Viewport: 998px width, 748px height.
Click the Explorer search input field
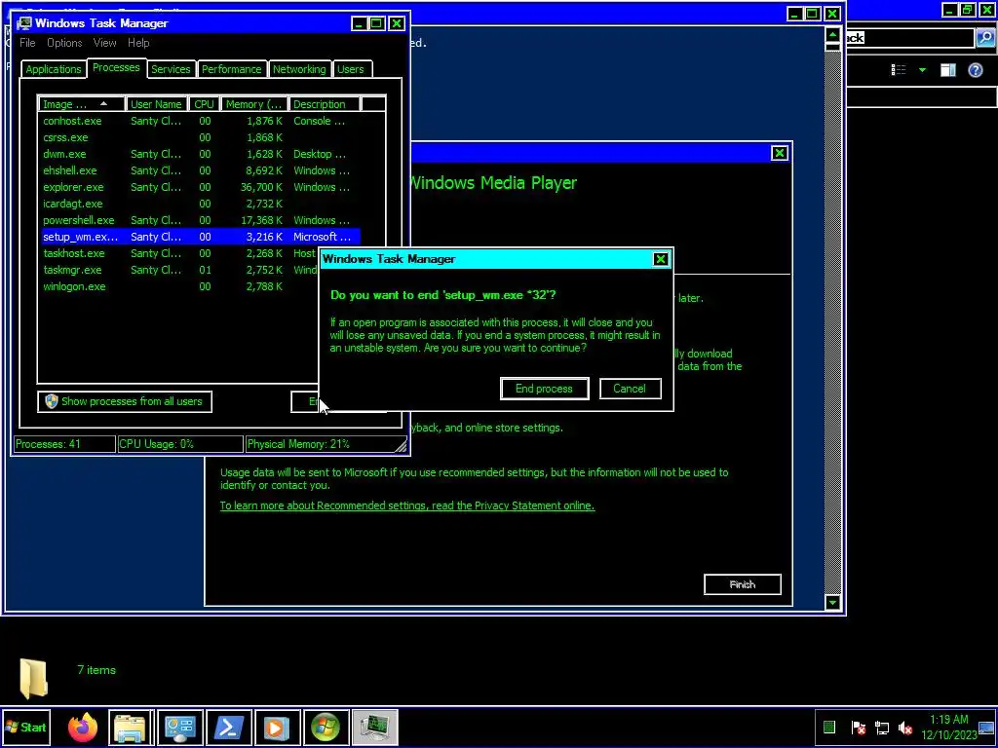(910, 38)
